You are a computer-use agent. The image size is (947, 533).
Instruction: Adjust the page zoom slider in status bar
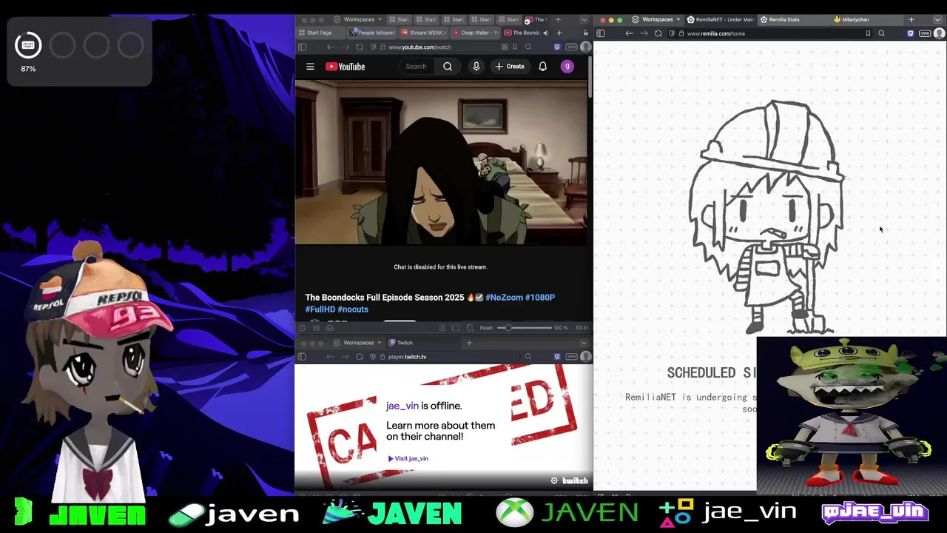(525, 328)
